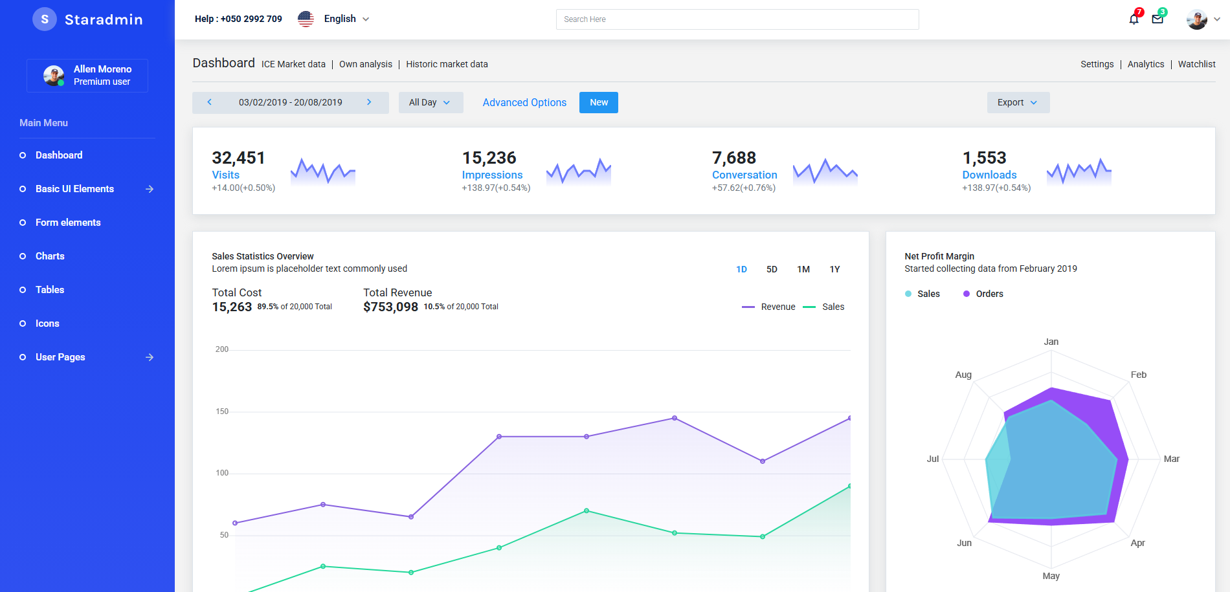Open profile menu chevron in top bar
Image resolution: width=1230 pixels, height=592 pixels.
[1217, 19]
